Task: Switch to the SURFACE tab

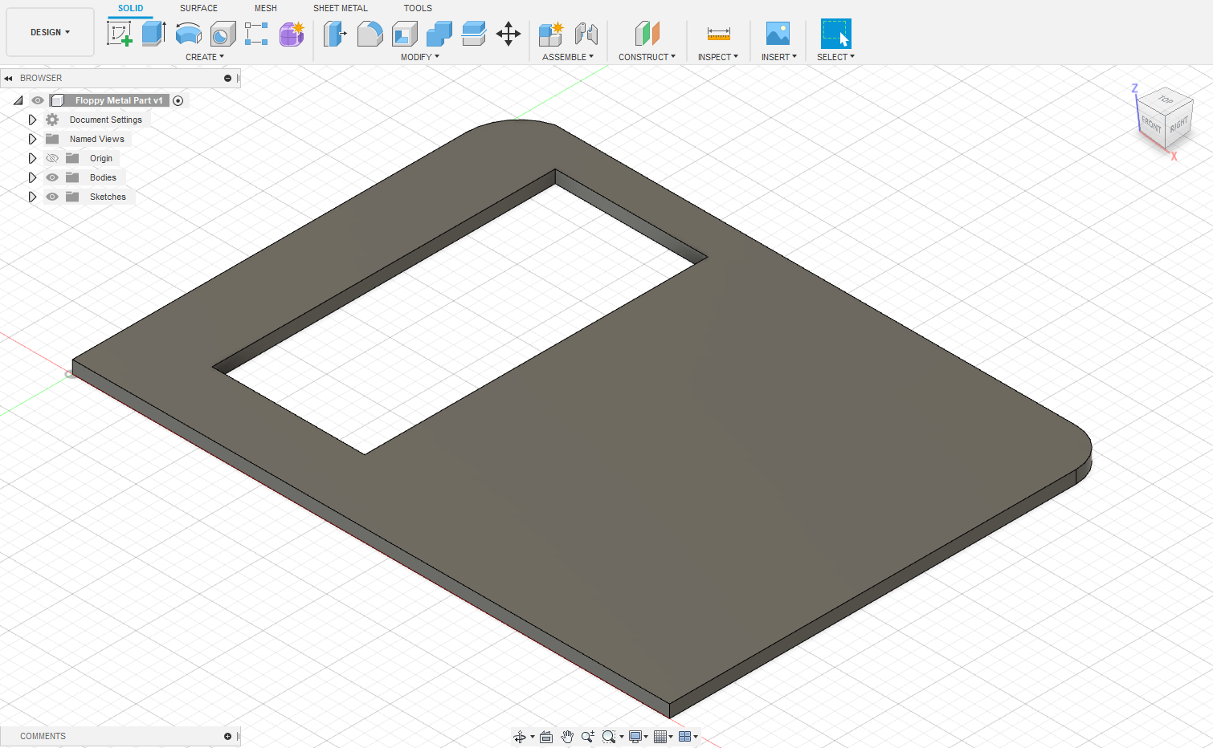Action: [x=198, y=8]
